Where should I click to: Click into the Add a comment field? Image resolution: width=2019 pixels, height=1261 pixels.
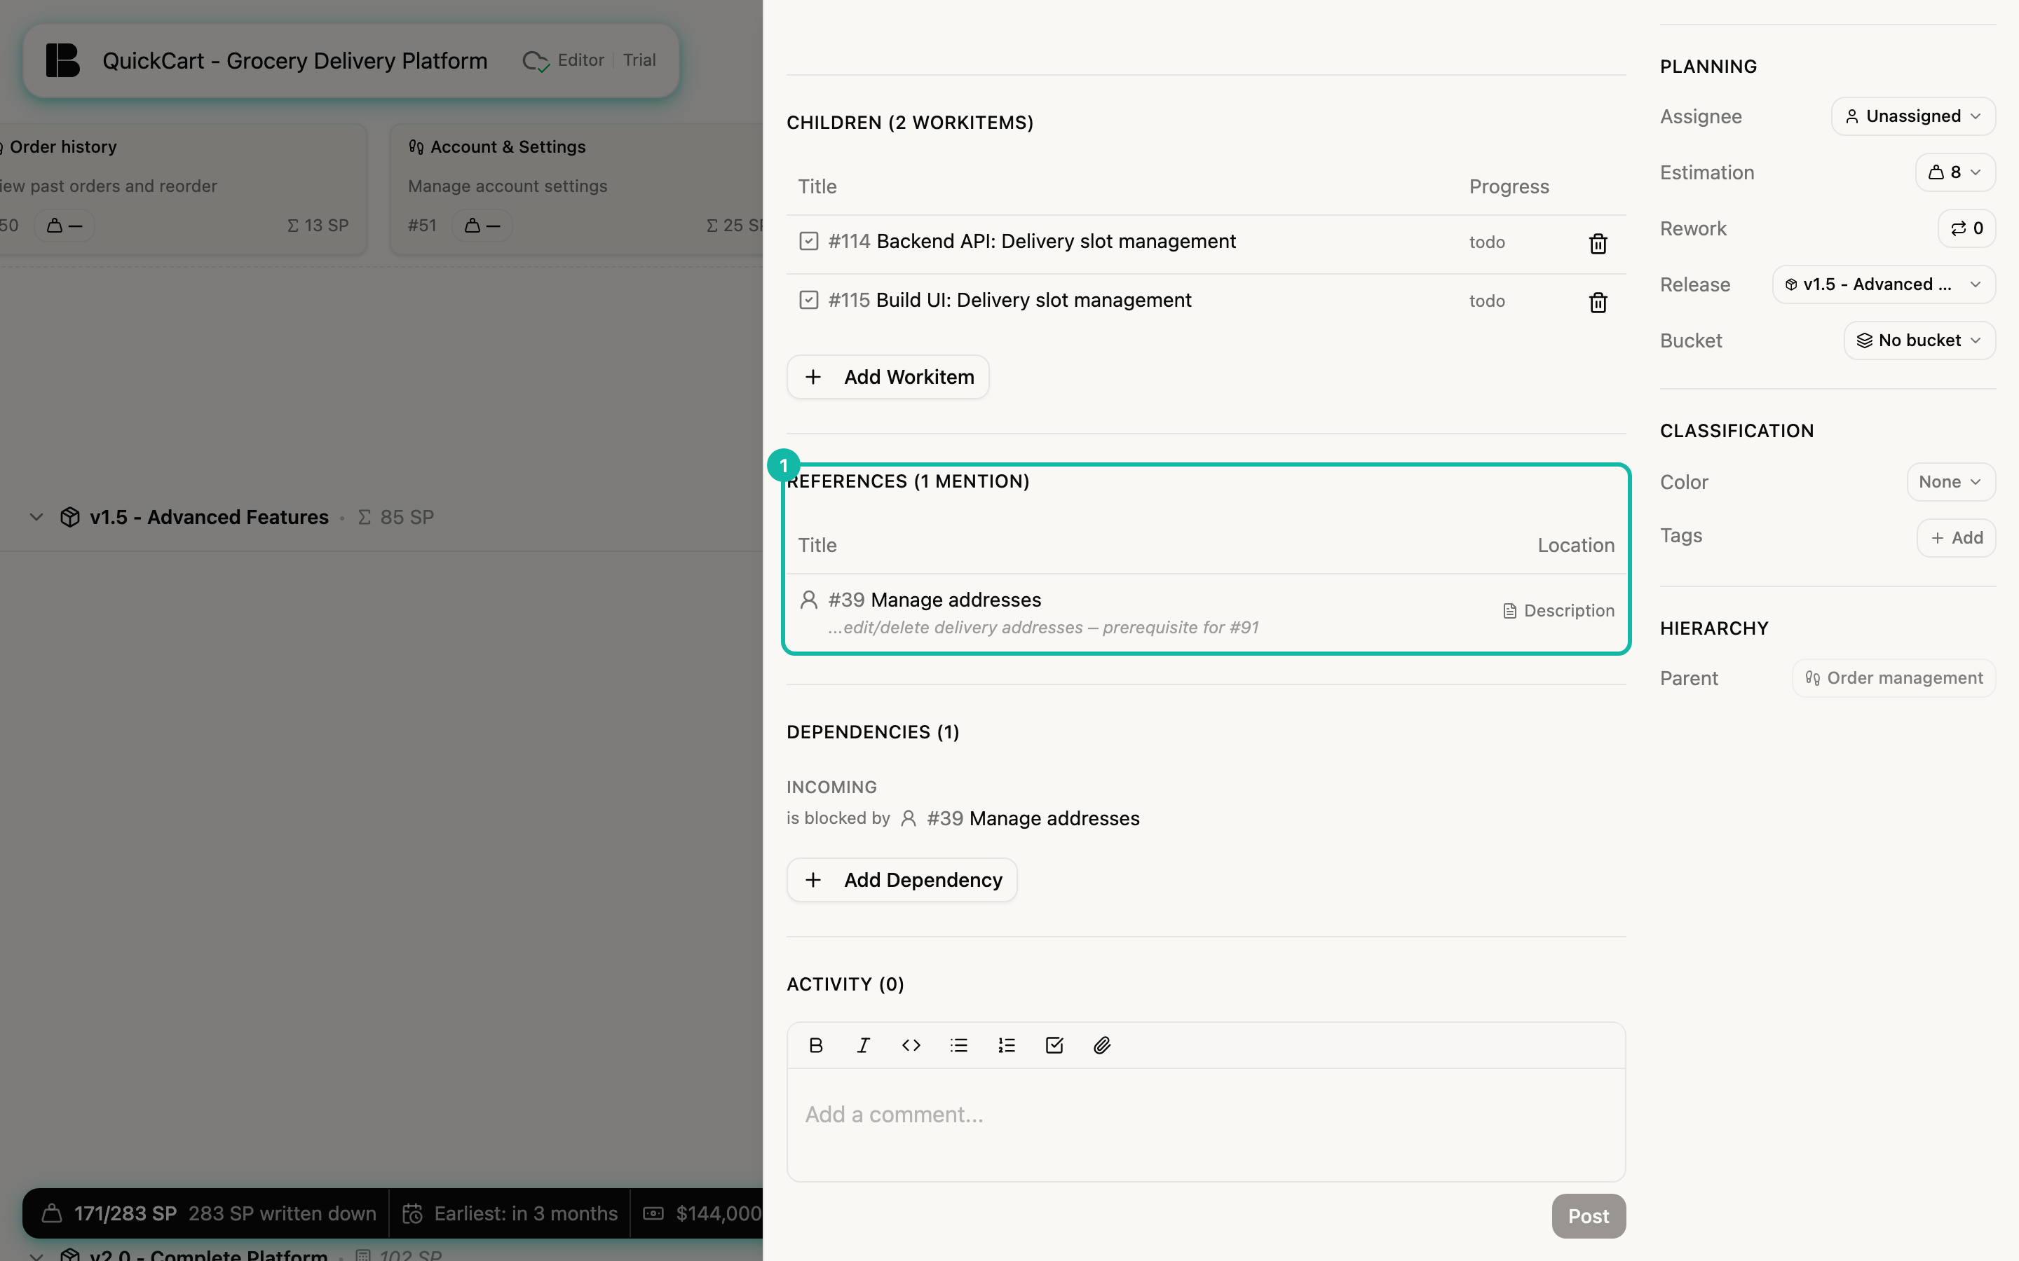pos(1206,1124)
